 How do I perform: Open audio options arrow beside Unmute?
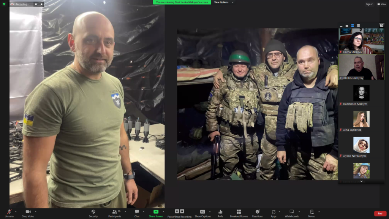pos(16,212)
